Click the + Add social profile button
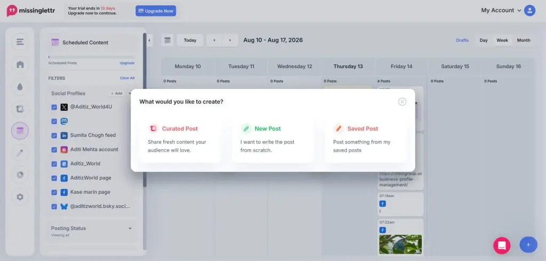This screenshot has height=261, width=546. coord(116,93)
